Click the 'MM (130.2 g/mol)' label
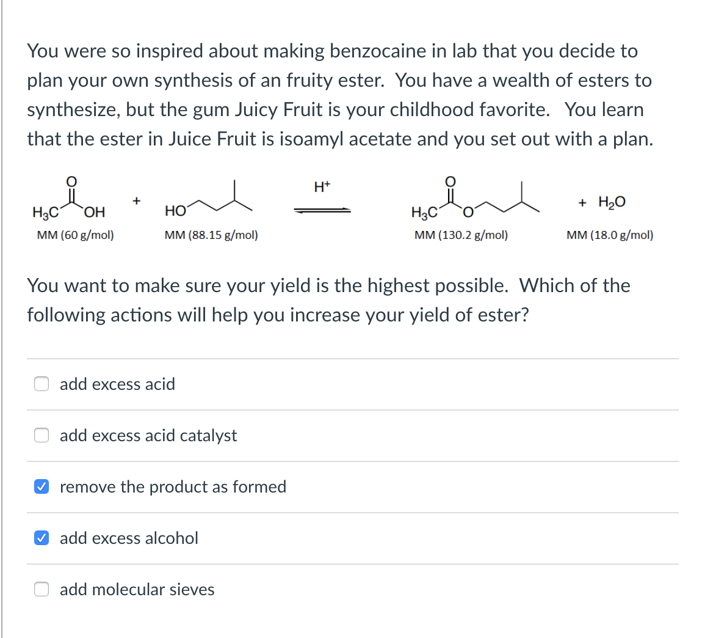Viewport: 702px width, 638px height. 462,235
